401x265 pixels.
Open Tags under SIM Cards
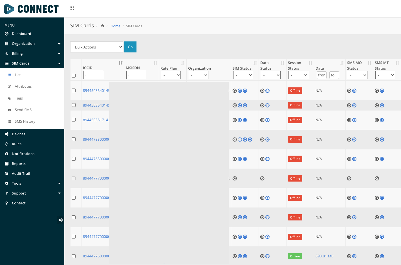click(x=32, y=98)
